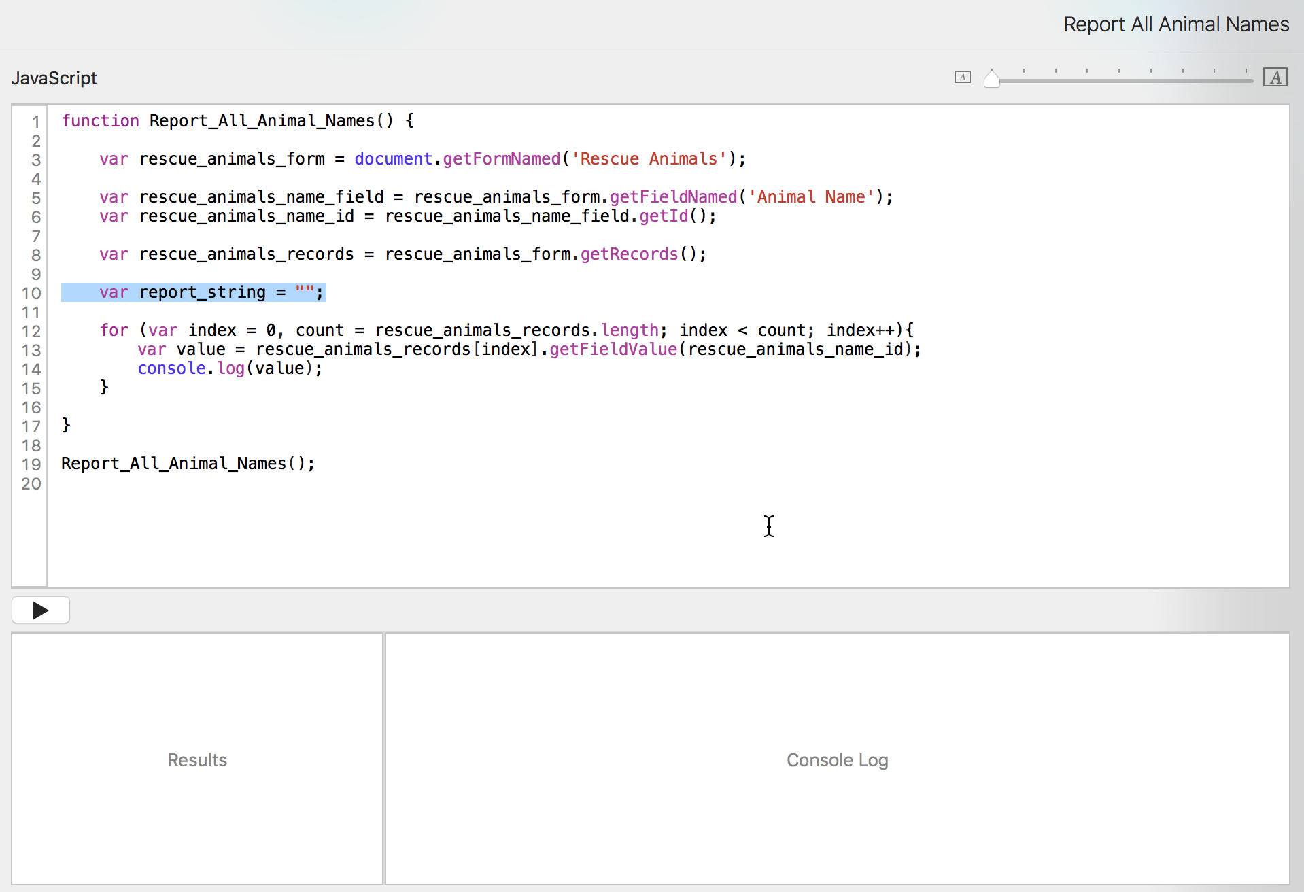Click line number 1 in the gutter

(x=35, y=122)
